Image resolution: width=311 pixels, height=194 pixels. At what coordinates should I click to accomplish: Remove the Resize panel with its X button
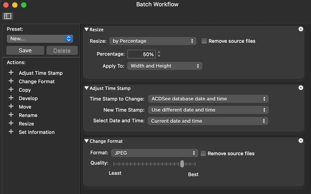click(x=301, y=29)
